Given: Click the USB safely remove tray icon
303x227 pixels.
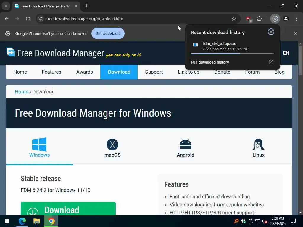Looking at the screenshot, I should [x=251, y=221].
